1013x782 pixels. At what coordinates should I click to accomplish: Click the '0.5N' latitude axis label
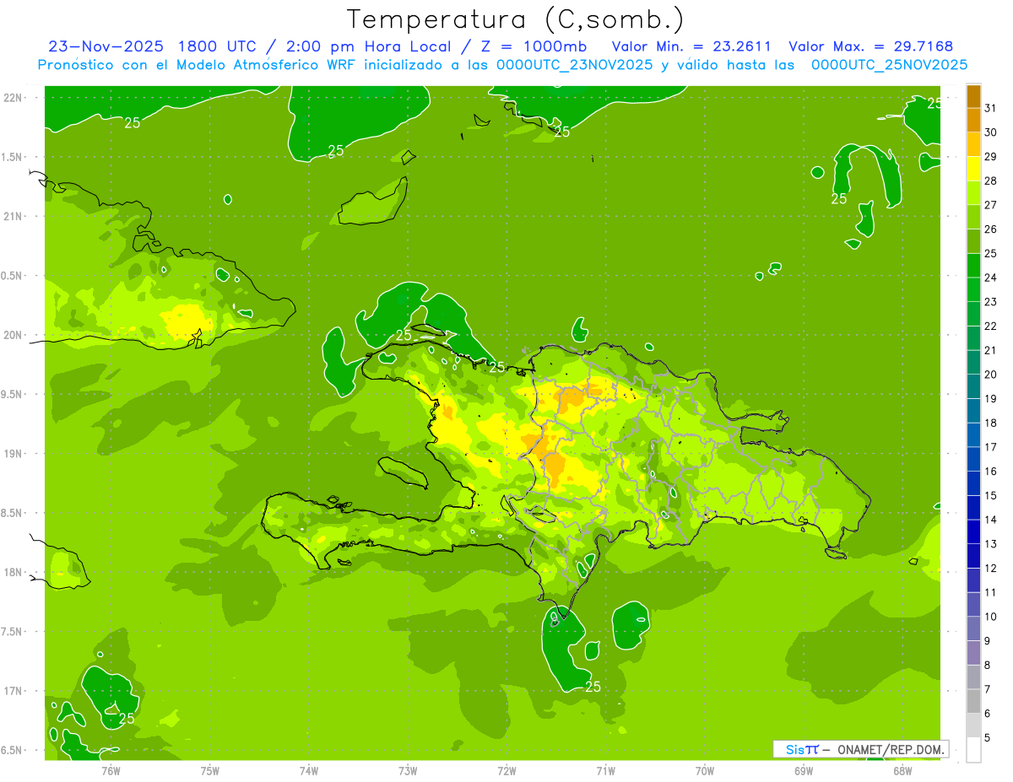[14, 276]
